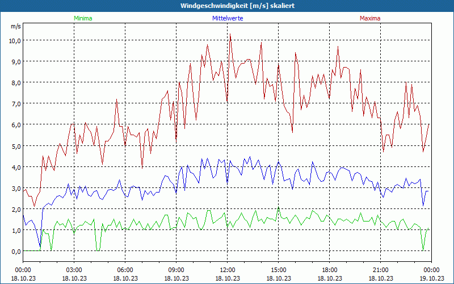Screen dimensions: 454x284
Task: Click the '1,0' y-axis value
Action: [x=16, y=231]
